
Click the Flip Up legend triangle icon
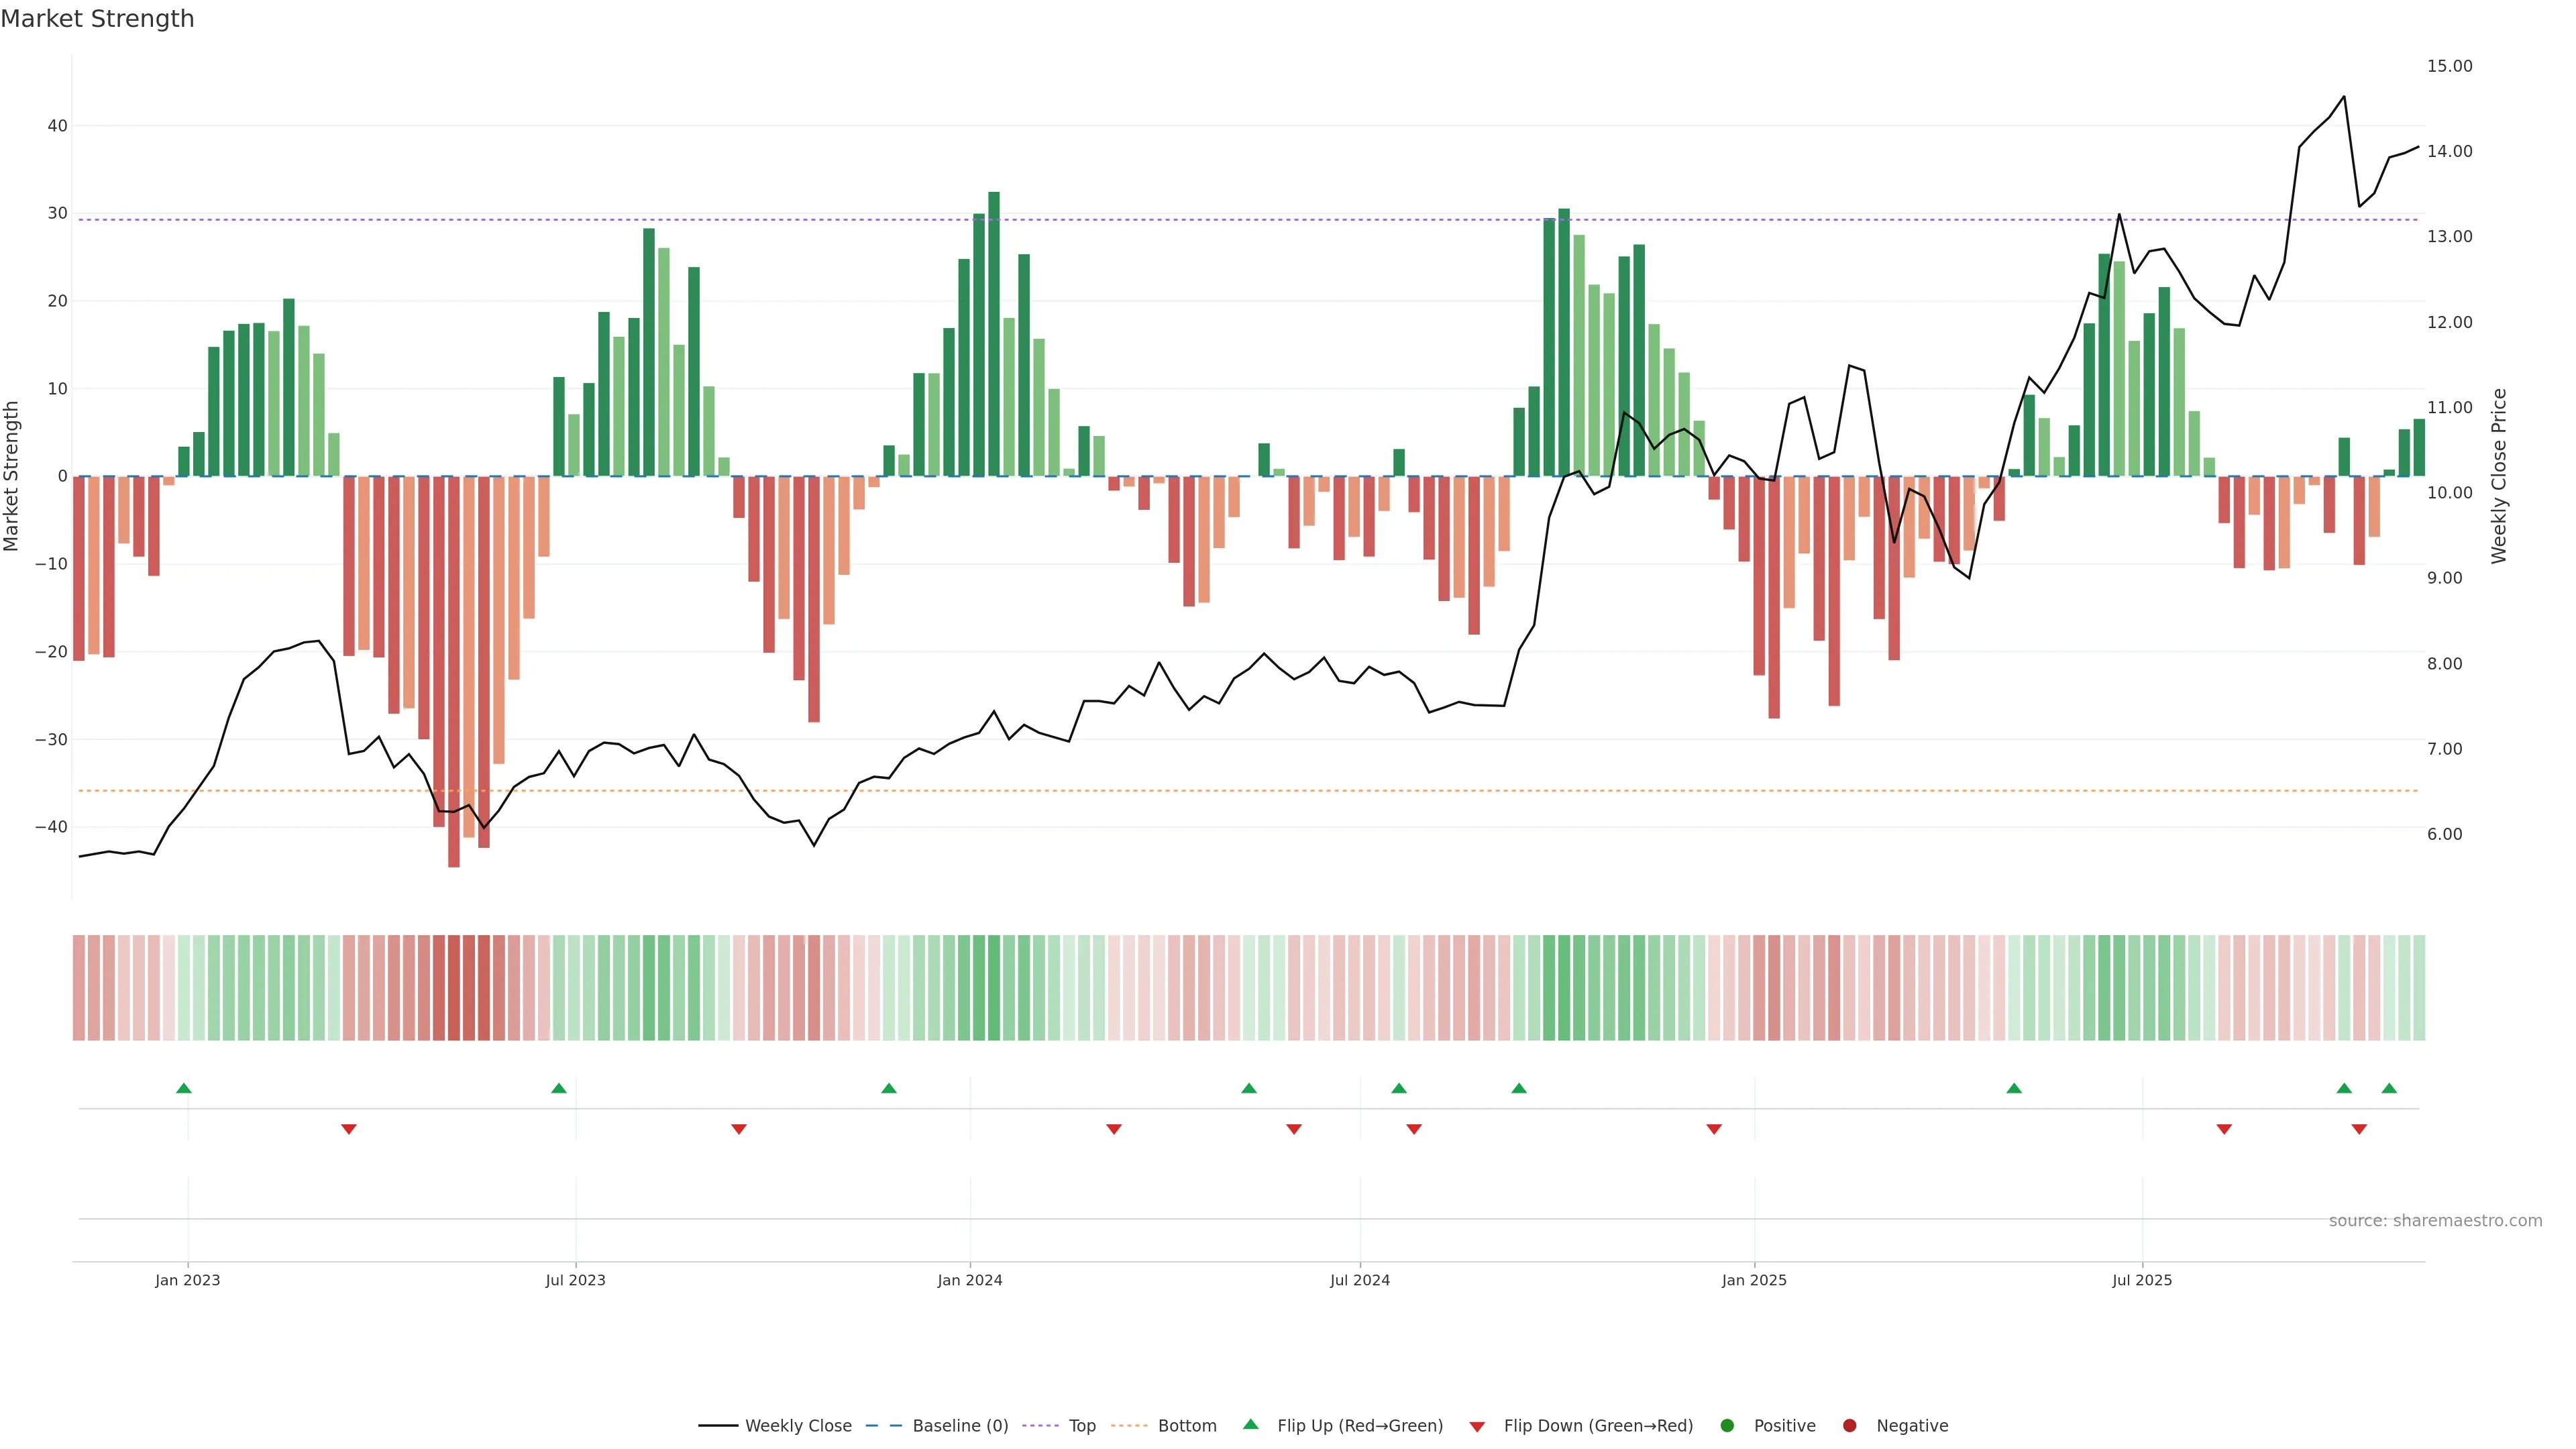pos(1250,1425)
